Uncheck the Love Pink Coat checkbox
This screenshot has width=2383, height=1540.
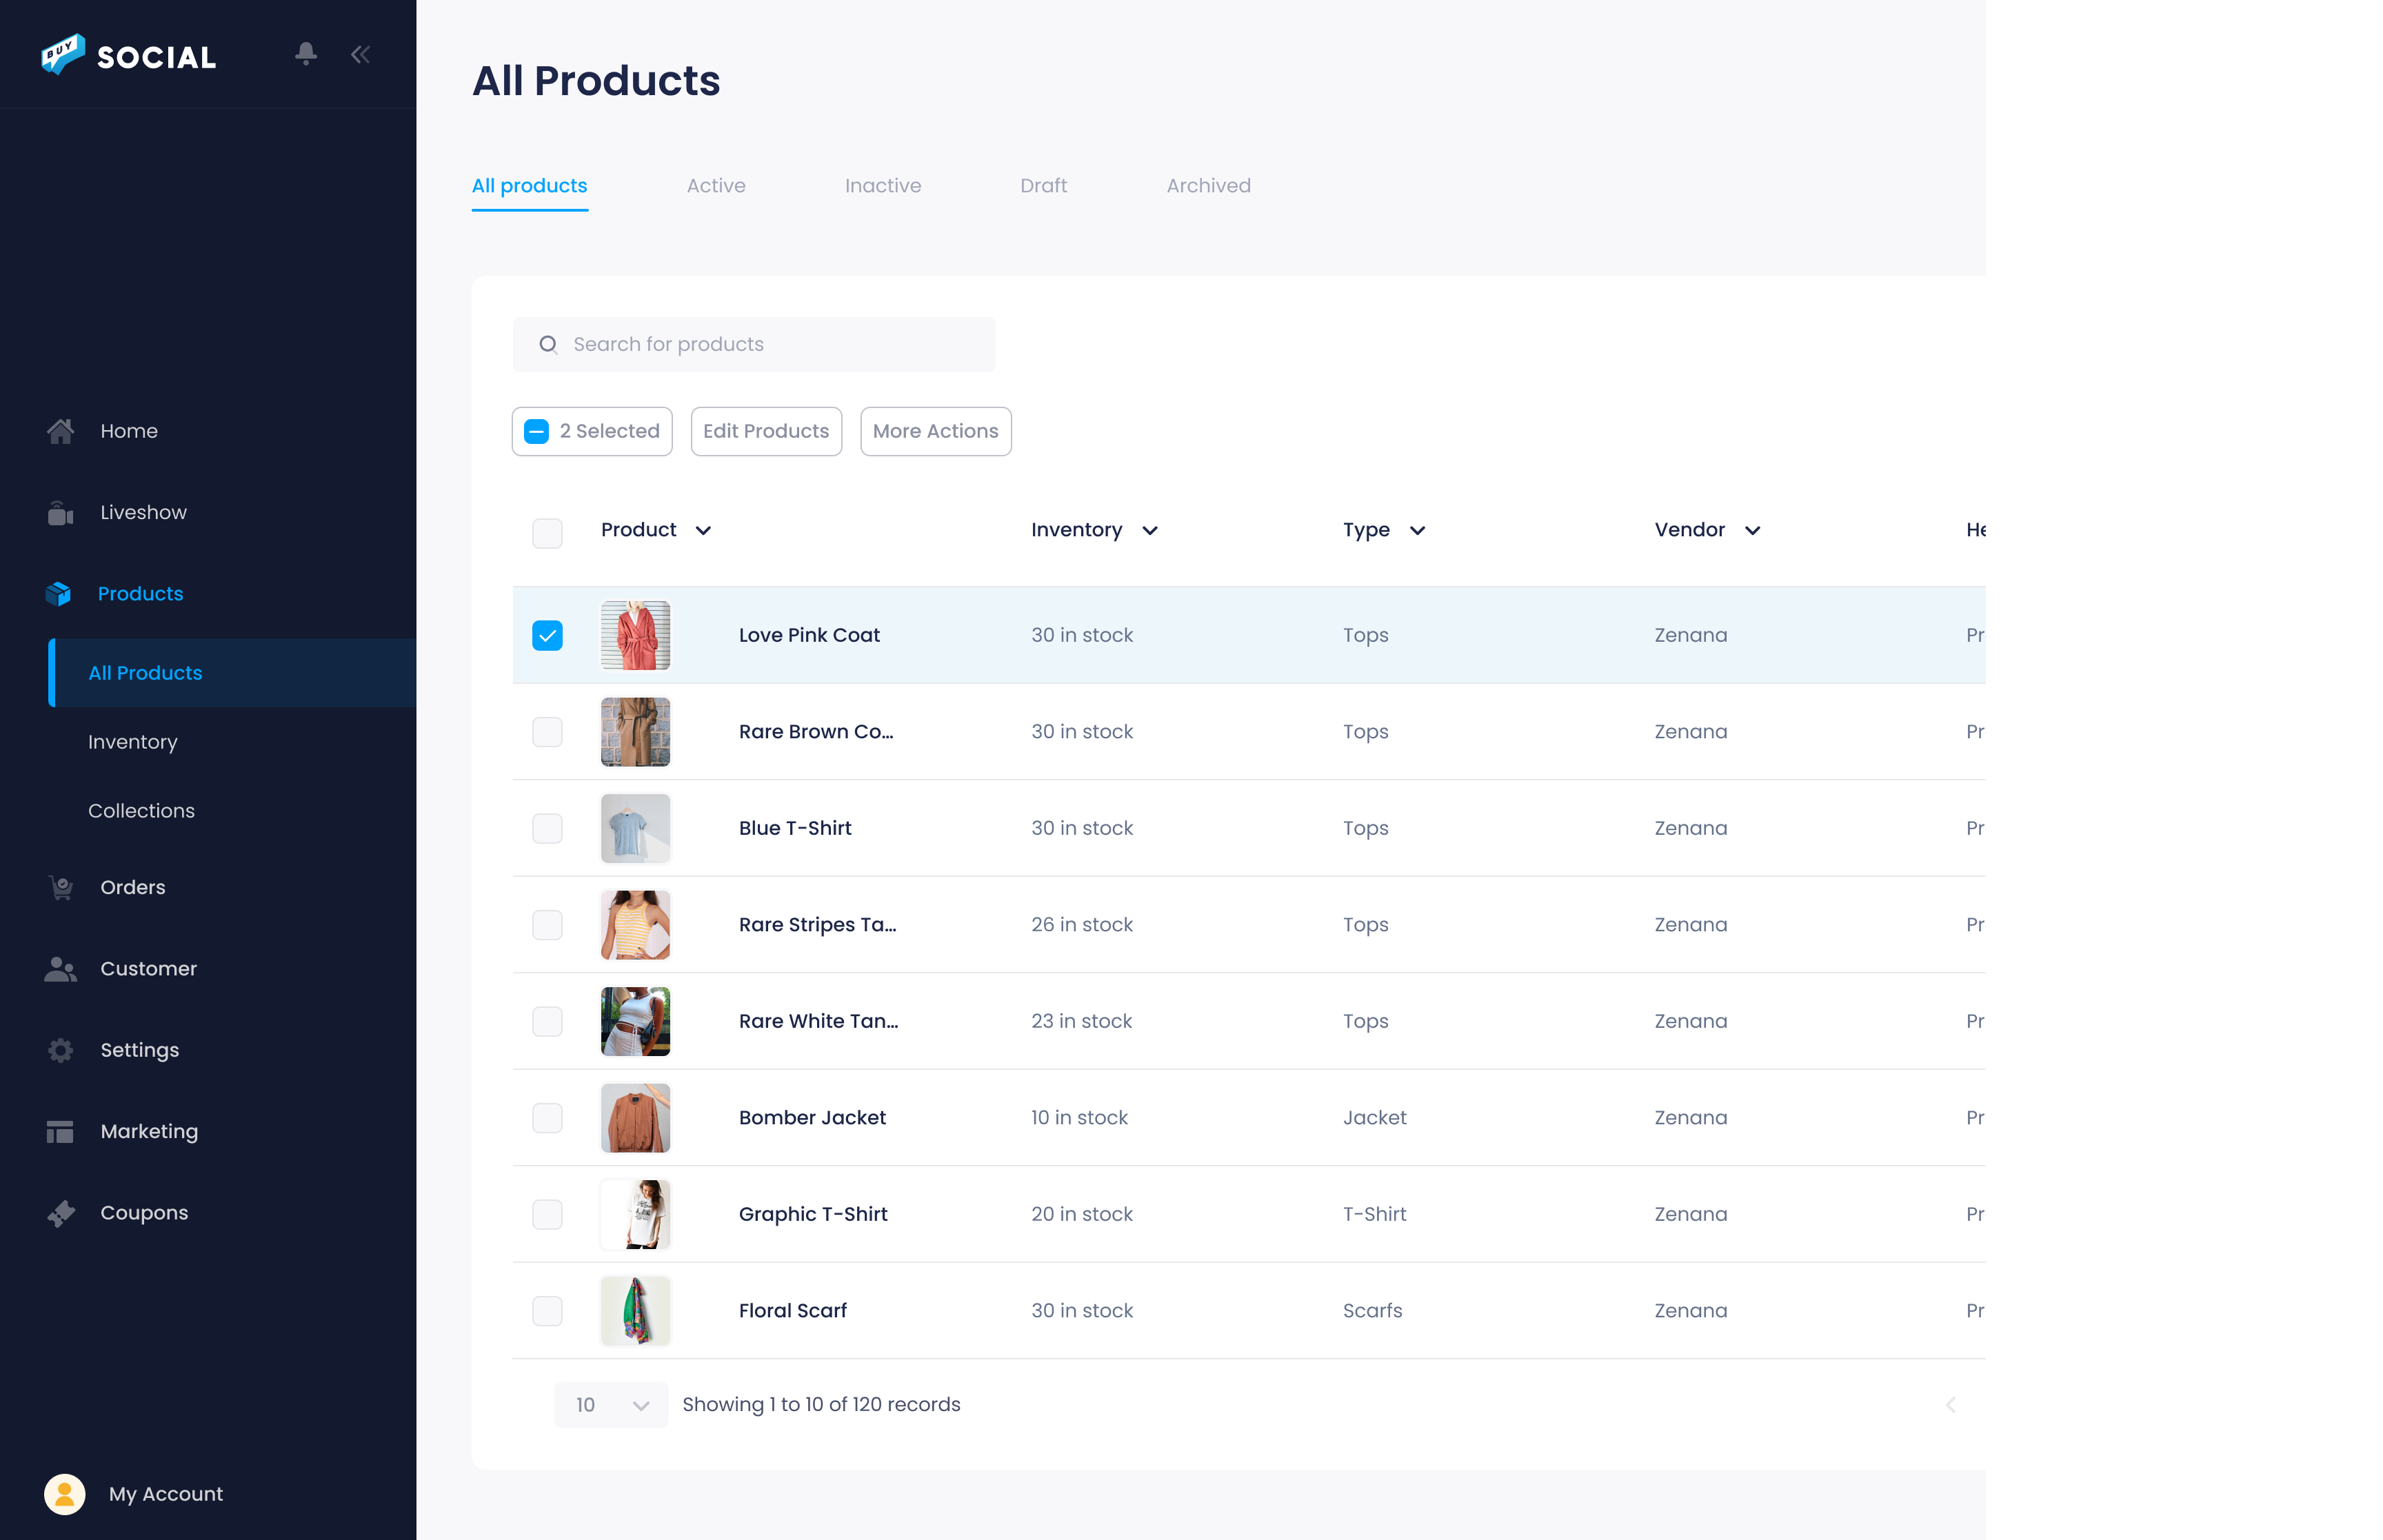(547, 634)
